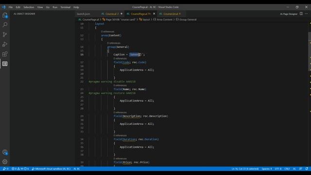Change indentation via Spaces: 4

[x=267, y=169]
